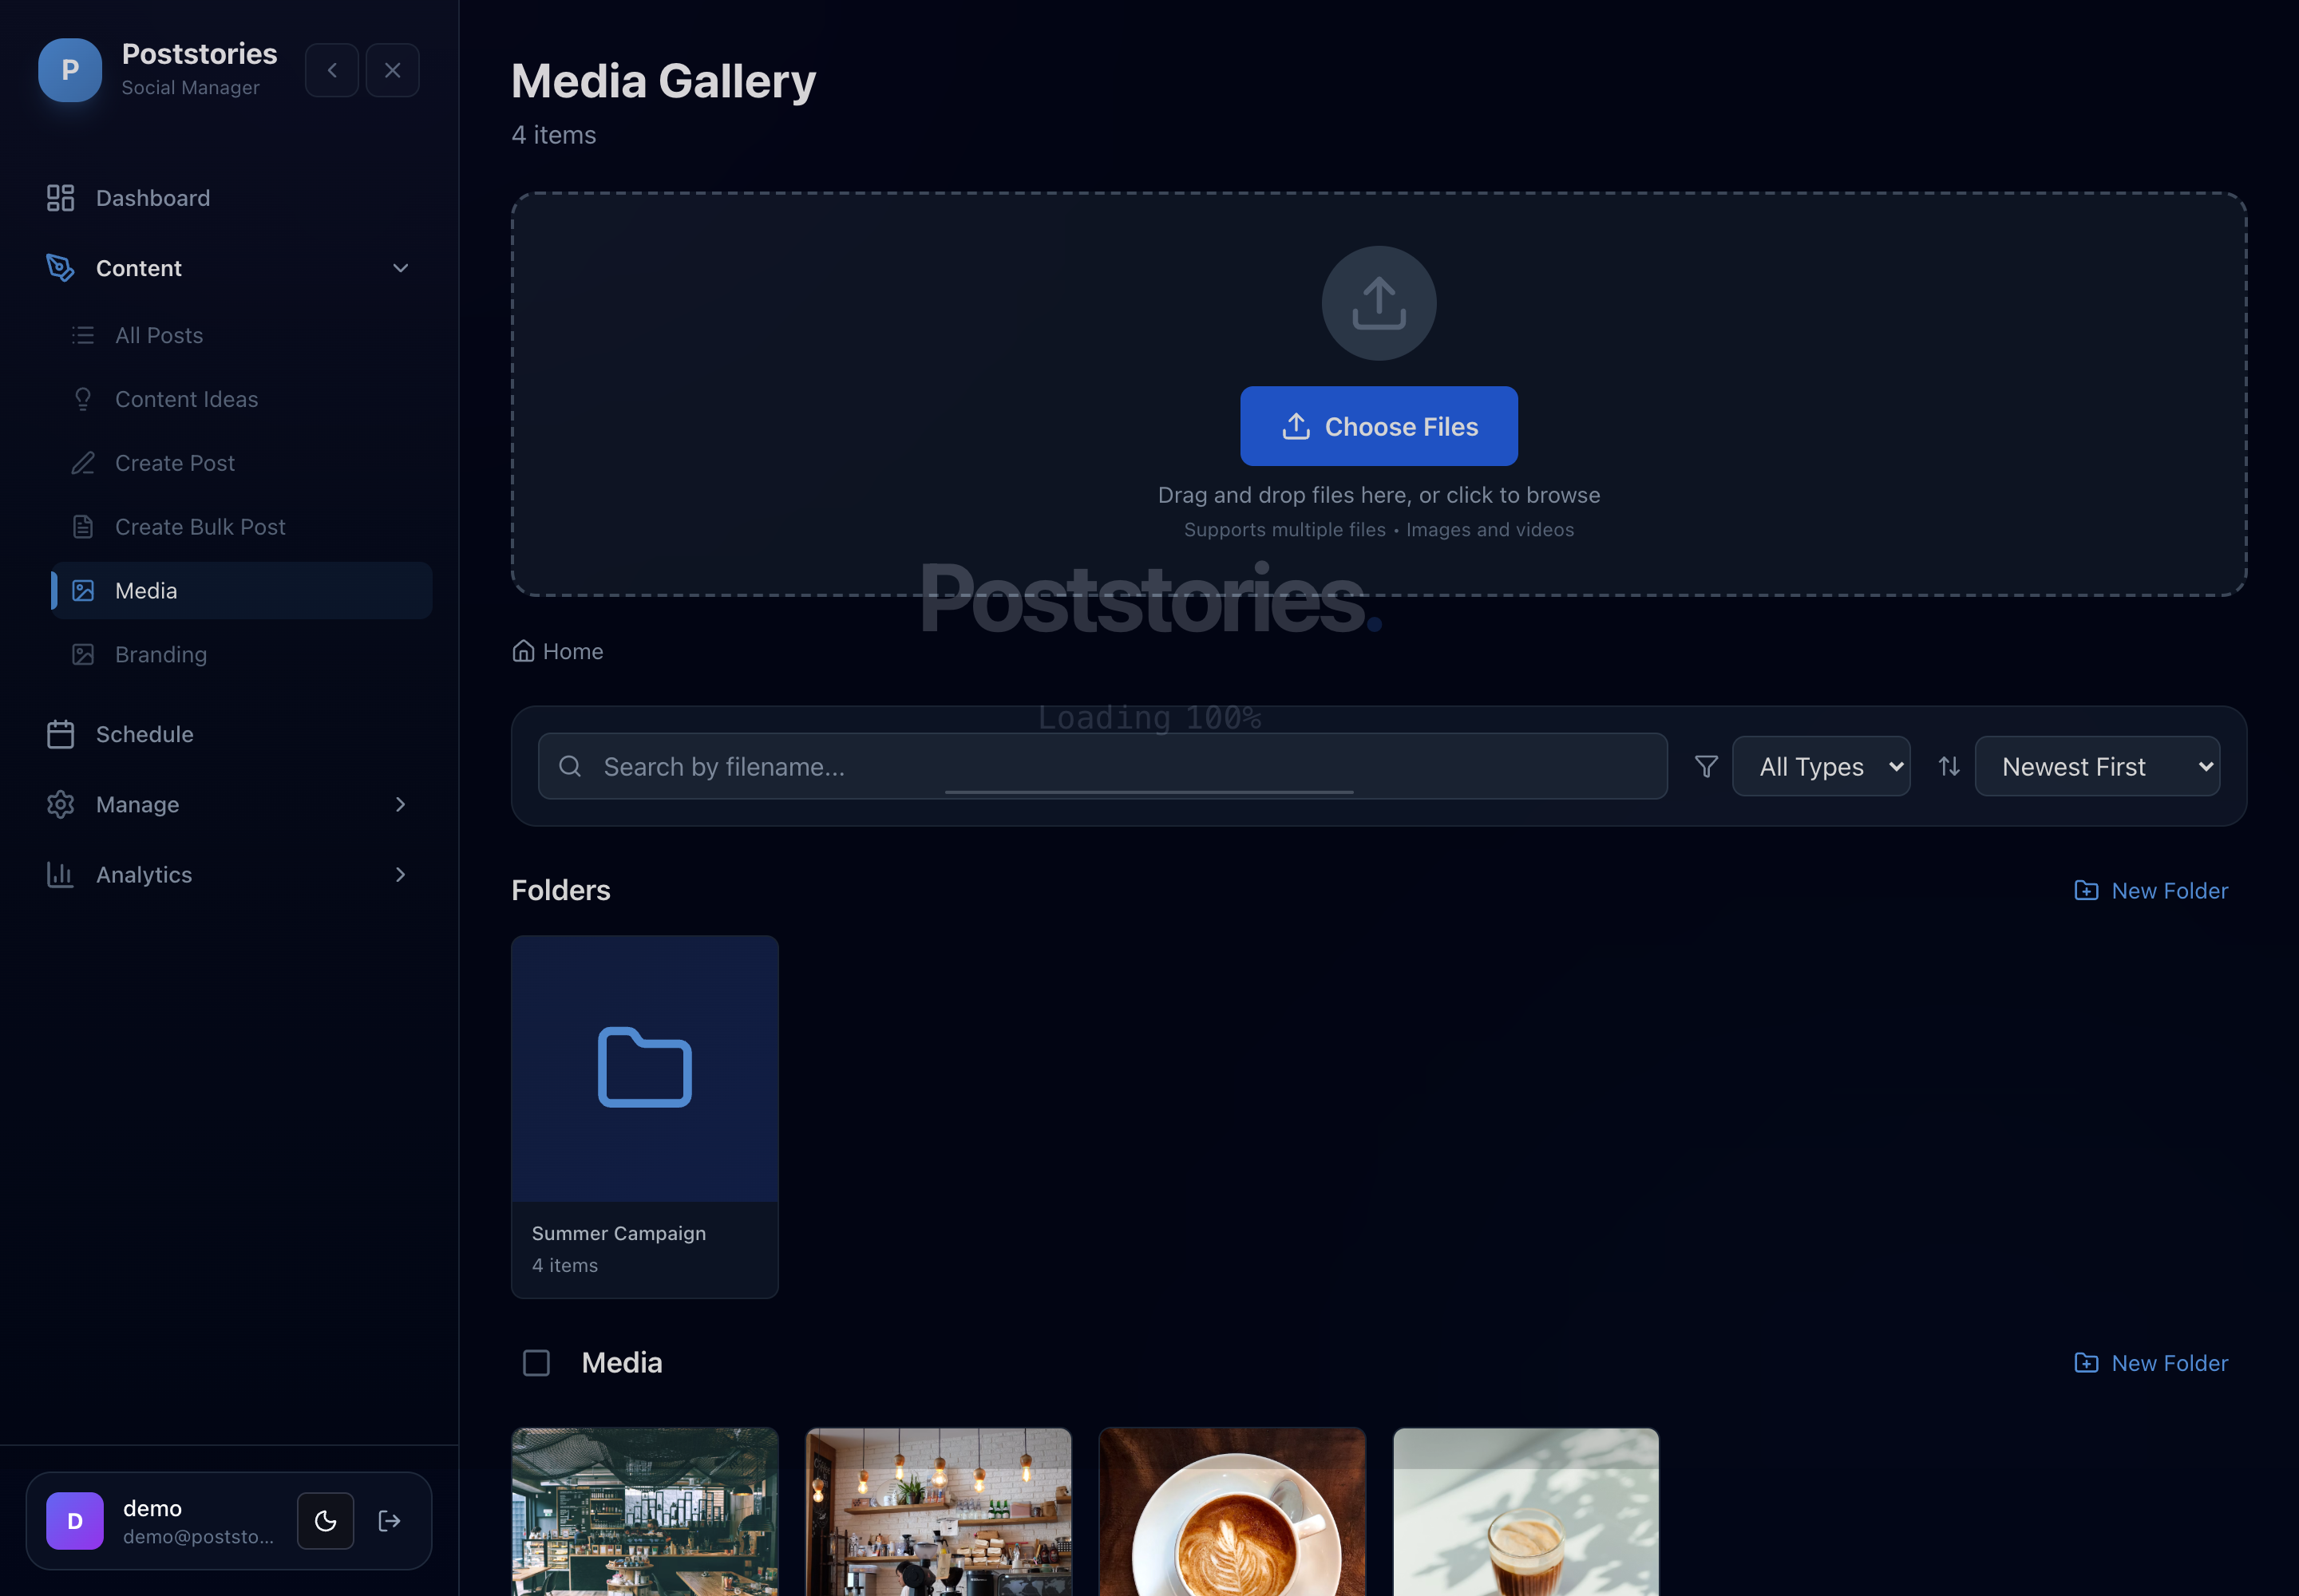
Task: Click the Home breadcrumb icon
Action: click(523, 651)
